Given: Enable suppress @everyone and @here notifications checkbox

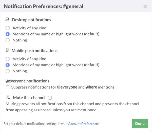Looking at the screenshot, I should coord(8,87).
